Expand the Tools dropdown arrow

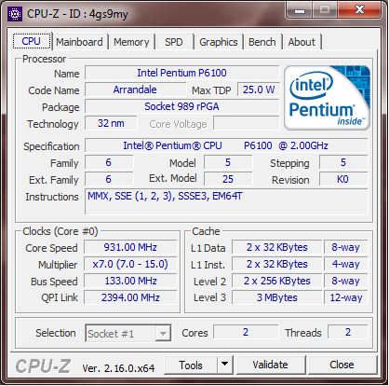pyautogui.click(x=225, y=365)
